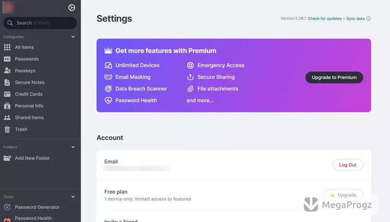Open settings gear icon in sidebar header
Screen dimensions: 390x222
pyautogui.click(x=72, y=8)
